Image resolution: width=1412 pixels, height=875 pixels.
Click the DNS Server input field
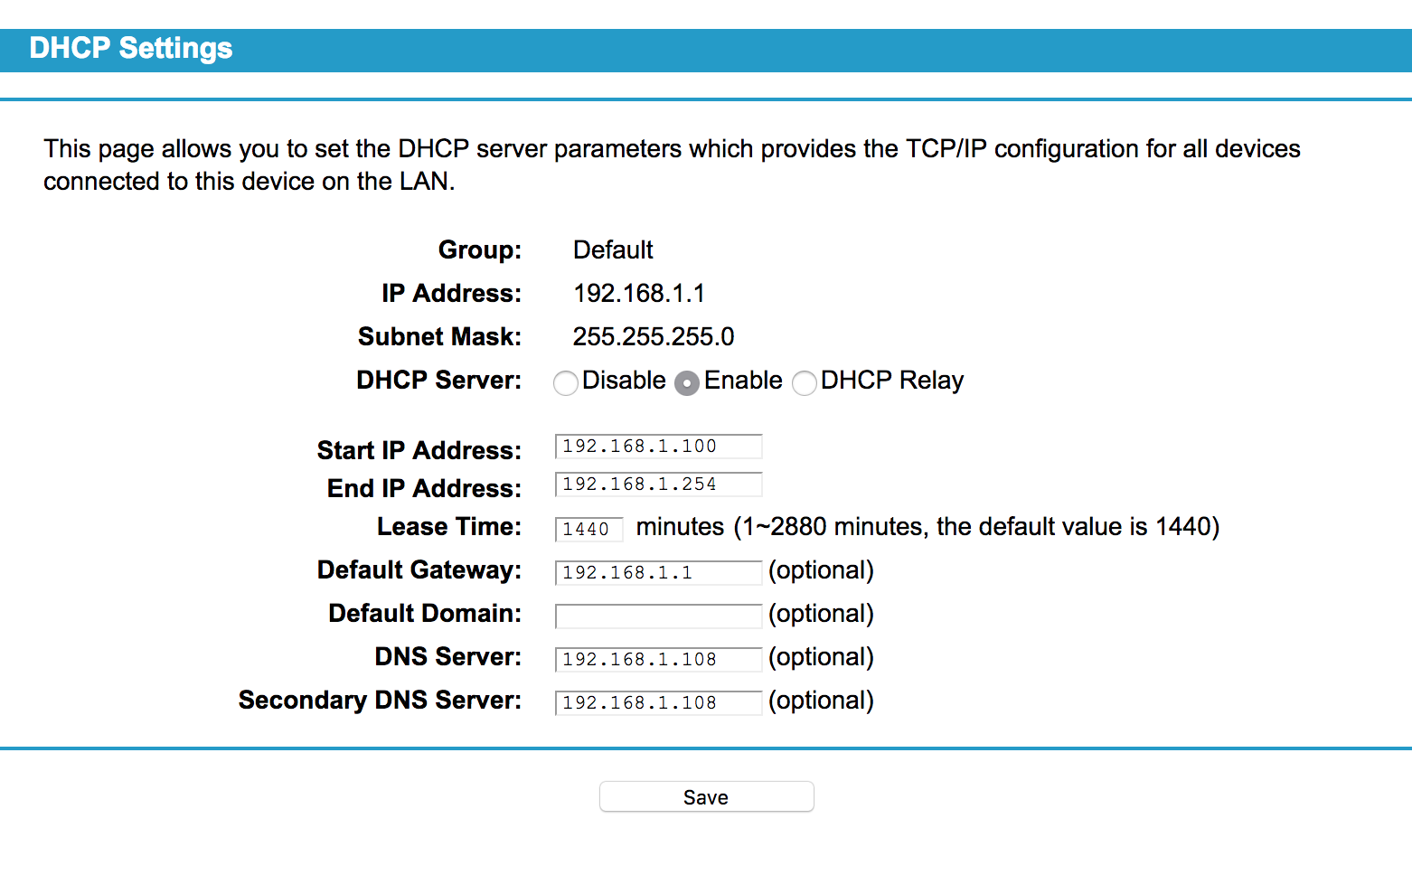coord(658,659)
